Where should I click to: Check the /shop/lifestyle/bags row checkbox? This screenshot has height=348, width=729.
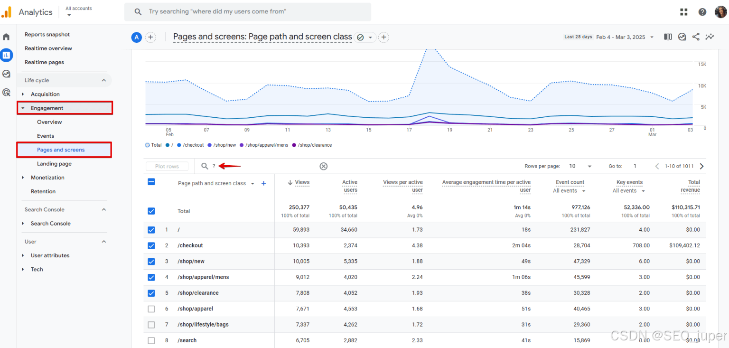(x=151, y=325)
